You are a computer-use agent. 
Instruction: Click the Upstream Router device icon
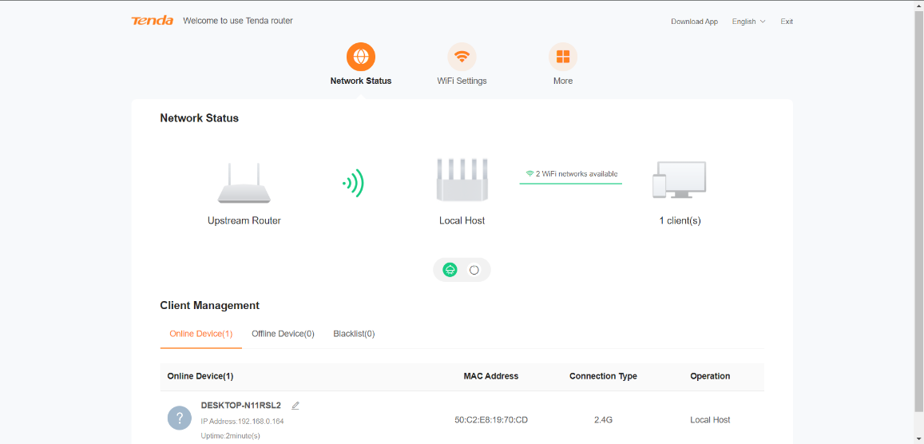[244, 184]
